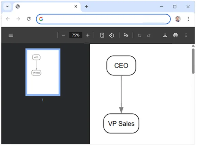
Task: Select the 75% zoom level field
Action: coord(76,35)
